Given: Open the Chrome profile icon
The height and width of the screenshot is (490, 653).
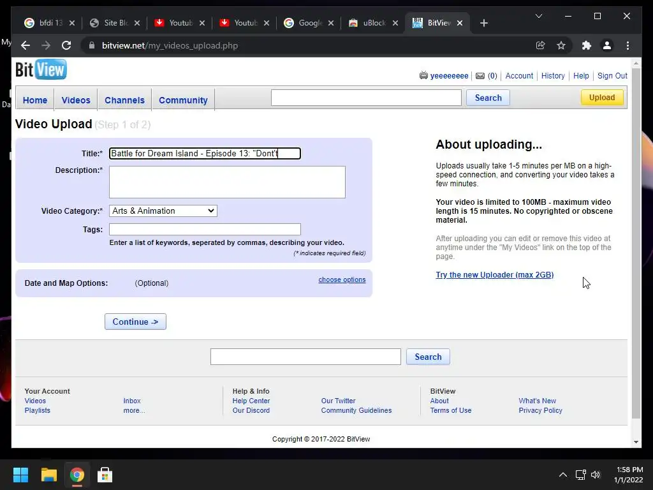Looking at the screenshot, I should coord(607,45).
